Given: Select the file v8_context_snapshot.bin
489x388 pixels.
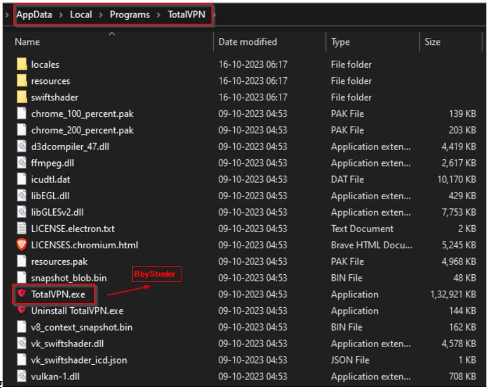Looking at the screenshot, I should point(82,327).
